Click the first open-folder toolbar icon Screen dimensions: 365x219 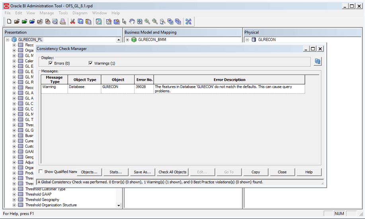pos(17,22)
